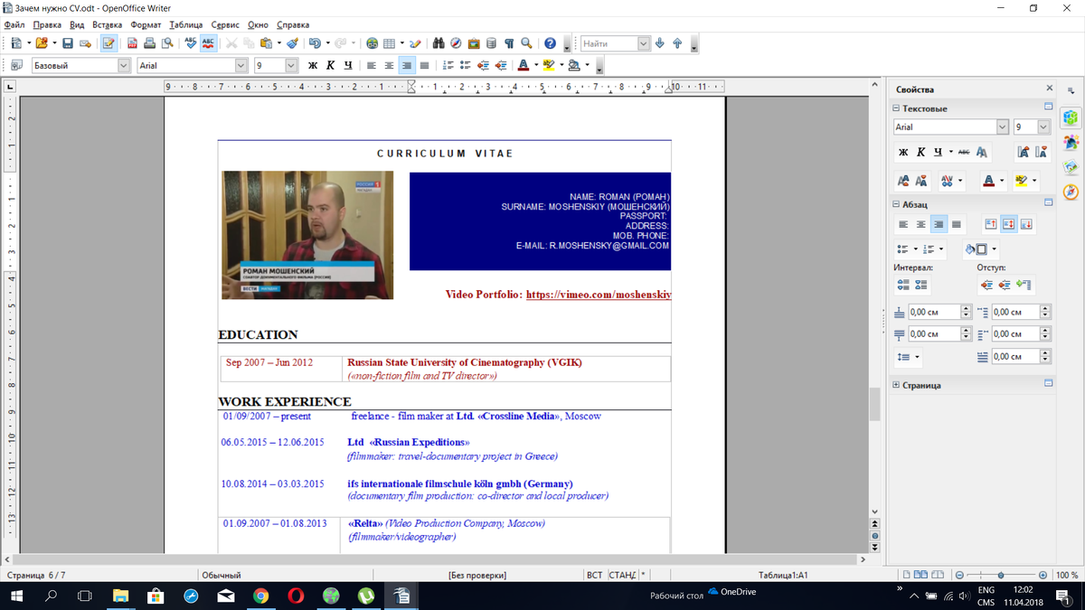The image size is (1085, 610).
Task: Toggle Justified alignment in formatting toolbar
Action: point(424,65)
